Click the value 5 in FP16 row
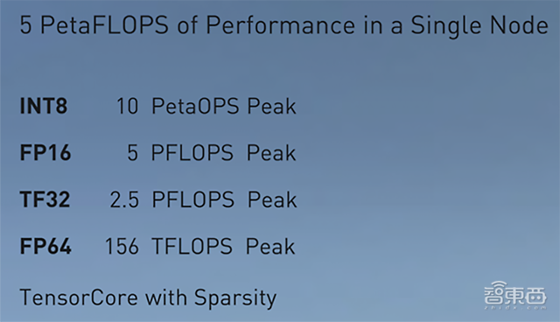 point(132,153)
